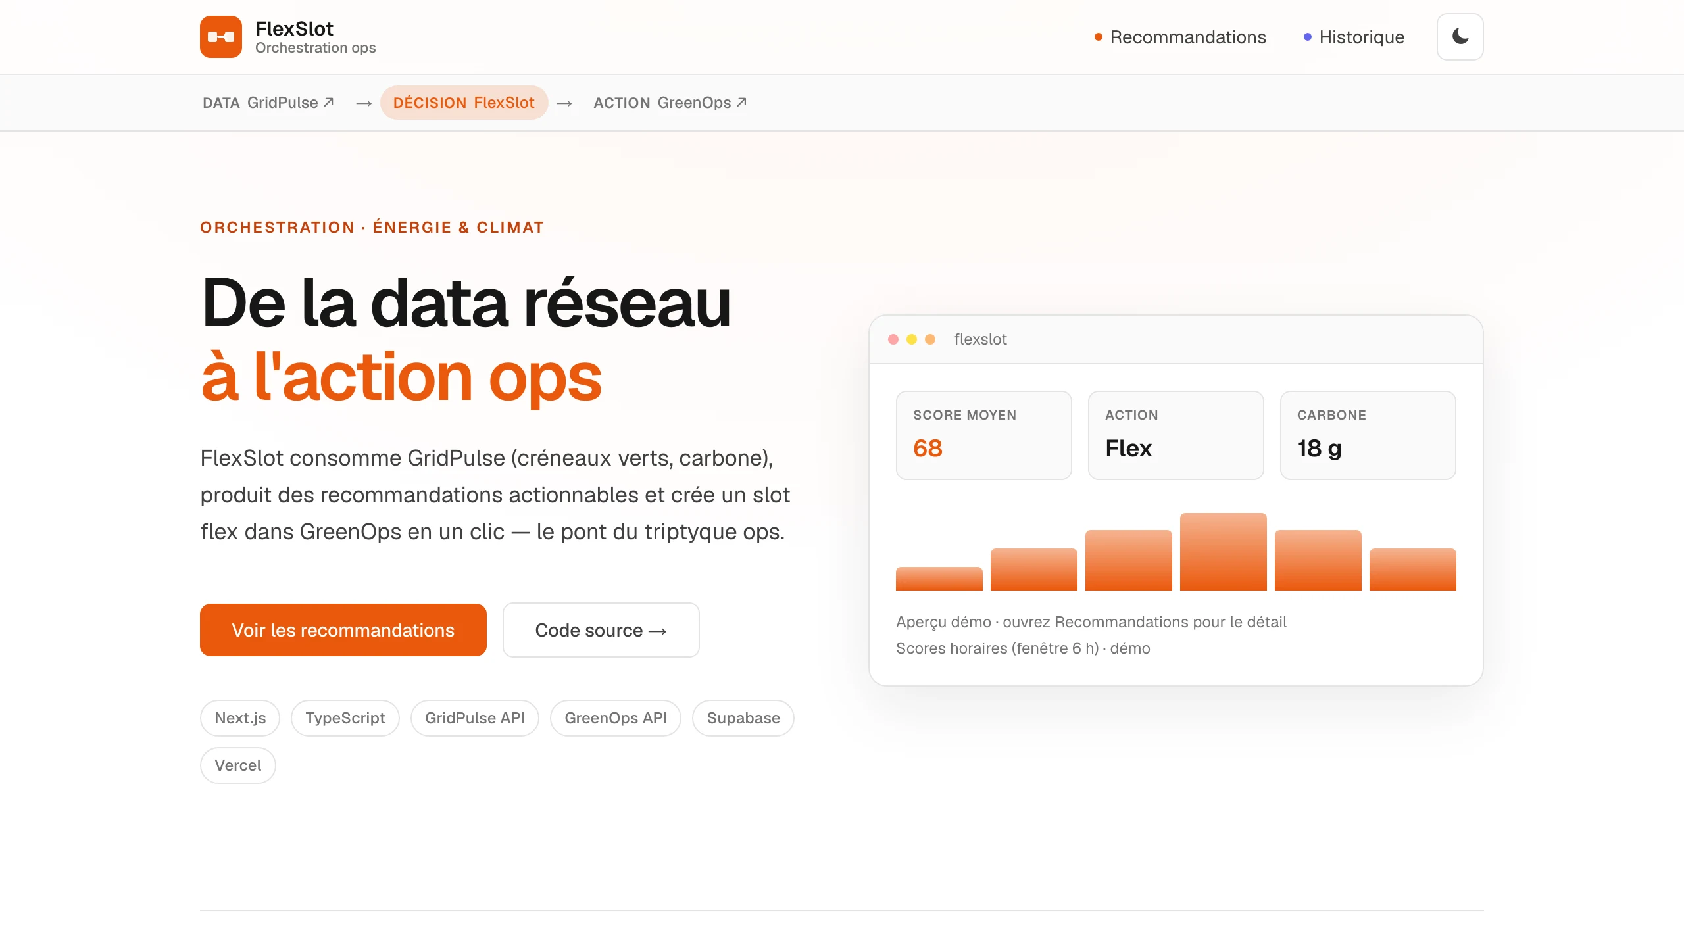Open DATA GridPulse external link
The height and width of the screenshot is (947, 1684).
pyautogui.click(x=268, y=103)
